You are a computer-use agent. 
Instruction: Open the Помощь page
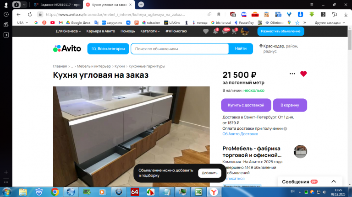point(128,31)
